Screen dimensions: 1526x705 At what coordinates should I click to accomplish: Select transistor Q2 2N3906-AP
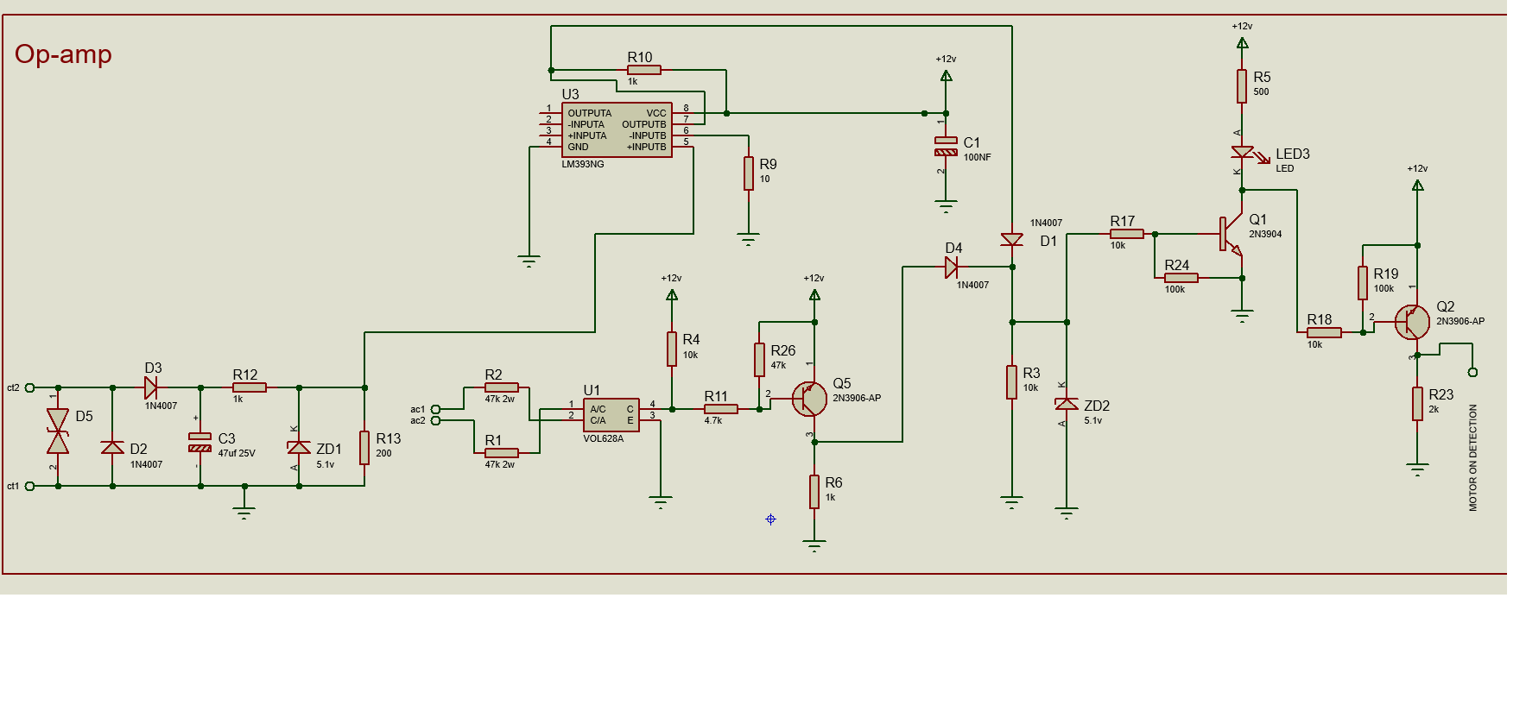pos(1412,322)
